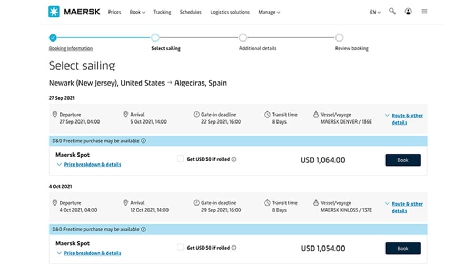Viewport: 474px width, 266px height.
Task: Expand Route & other details for MAERSK KINLOSS
Action: point(407,207)
